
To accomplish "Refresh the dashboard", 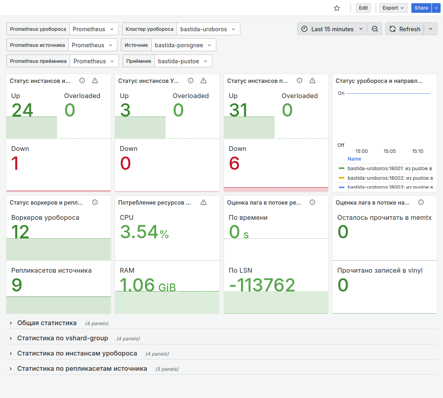I will point(405,29).
